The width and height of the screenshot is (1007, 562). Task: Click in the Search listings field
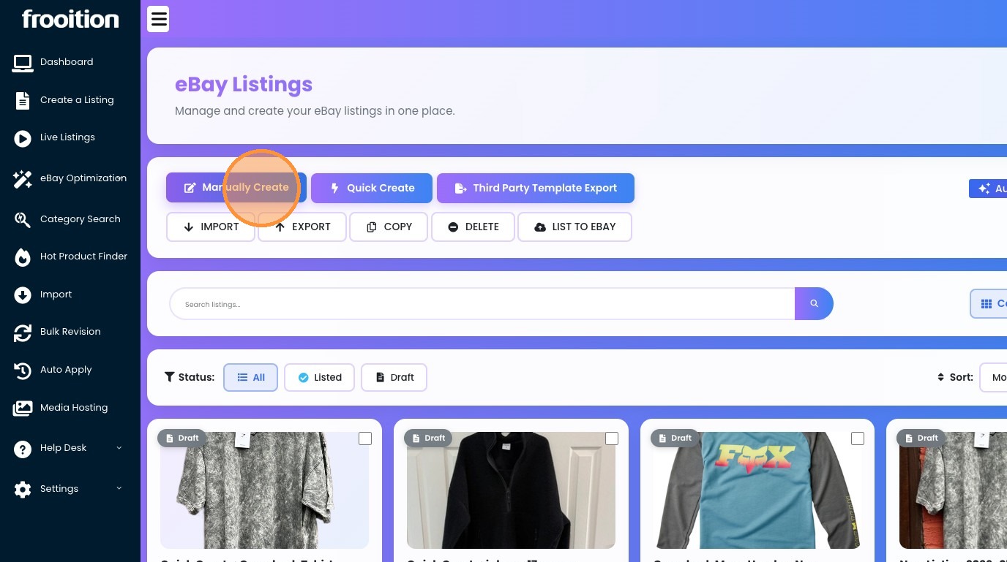[x=482, y=304]
